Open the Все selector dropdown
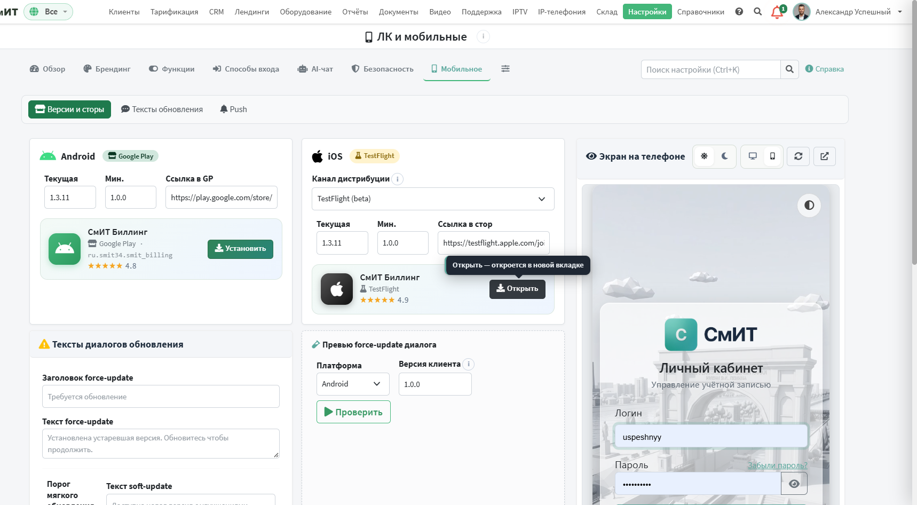This screenshot has height=505, width=917. (x=48, y=12)
